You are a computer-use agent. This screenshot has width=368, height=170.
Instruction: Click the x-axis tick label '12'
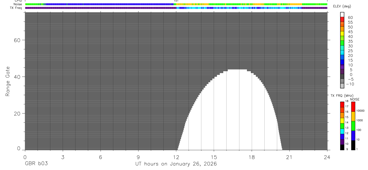176,157
